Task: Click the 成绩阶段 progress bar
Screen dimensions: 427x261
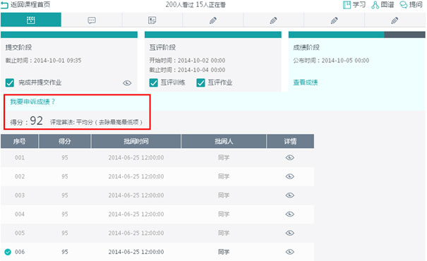Action: [x=356, y=35]
